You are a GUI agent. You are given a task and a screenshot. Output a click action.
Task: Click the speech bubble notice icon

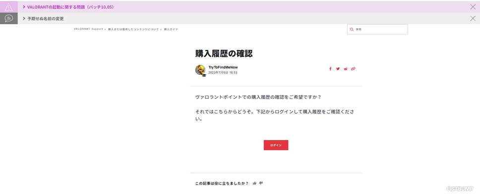[9, 18]
